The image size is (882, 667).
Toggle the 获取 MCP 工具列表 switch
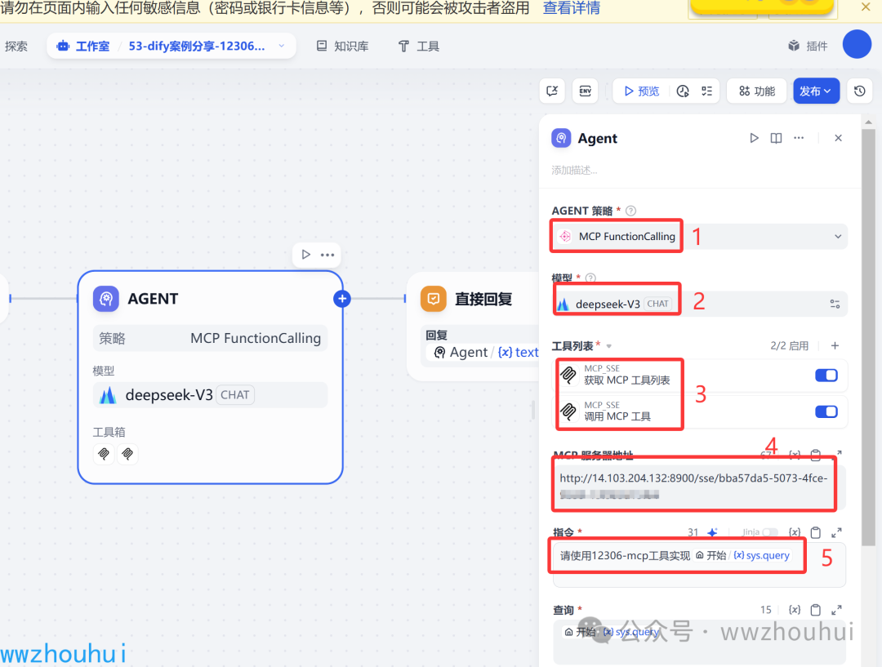[x=826, y=376]
